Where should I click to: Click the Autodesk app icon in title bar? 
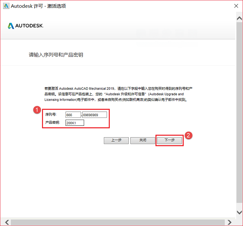6,6
